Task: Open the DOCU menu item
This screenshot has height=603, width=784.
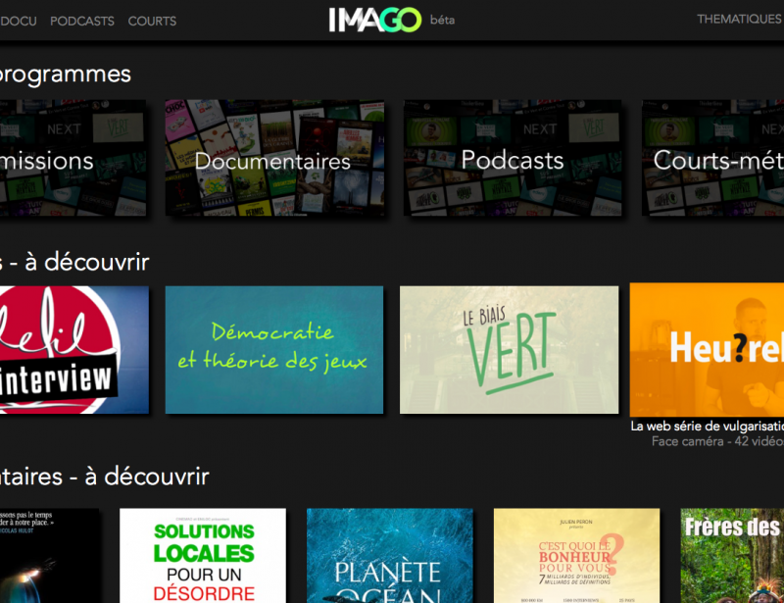Action: click(x=18, y=20)
